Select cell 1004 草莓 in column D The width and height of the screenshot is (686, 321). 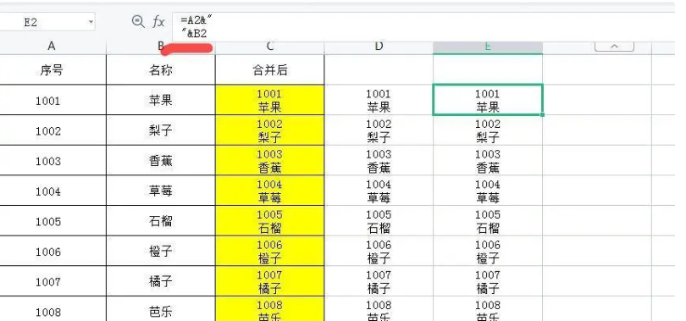379,191
